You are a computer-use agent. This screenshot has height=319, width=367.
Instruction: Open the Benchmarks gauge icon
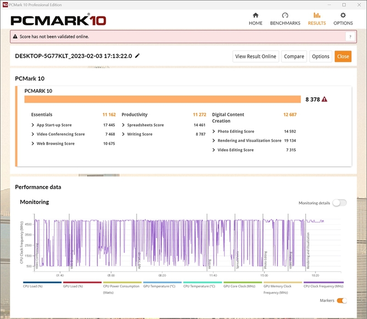click(x=285, y=16)
